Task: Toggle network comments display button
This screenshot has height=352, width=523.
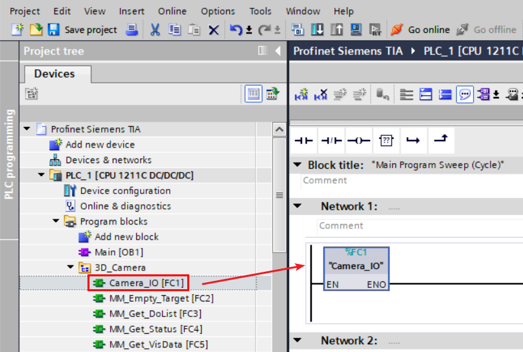Action: pyautogui.click(x=465, y=94)
